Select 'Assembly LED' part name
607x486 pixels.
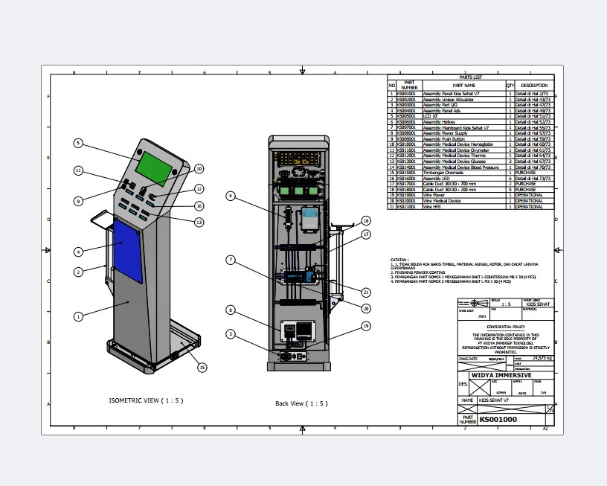[436, 179]
